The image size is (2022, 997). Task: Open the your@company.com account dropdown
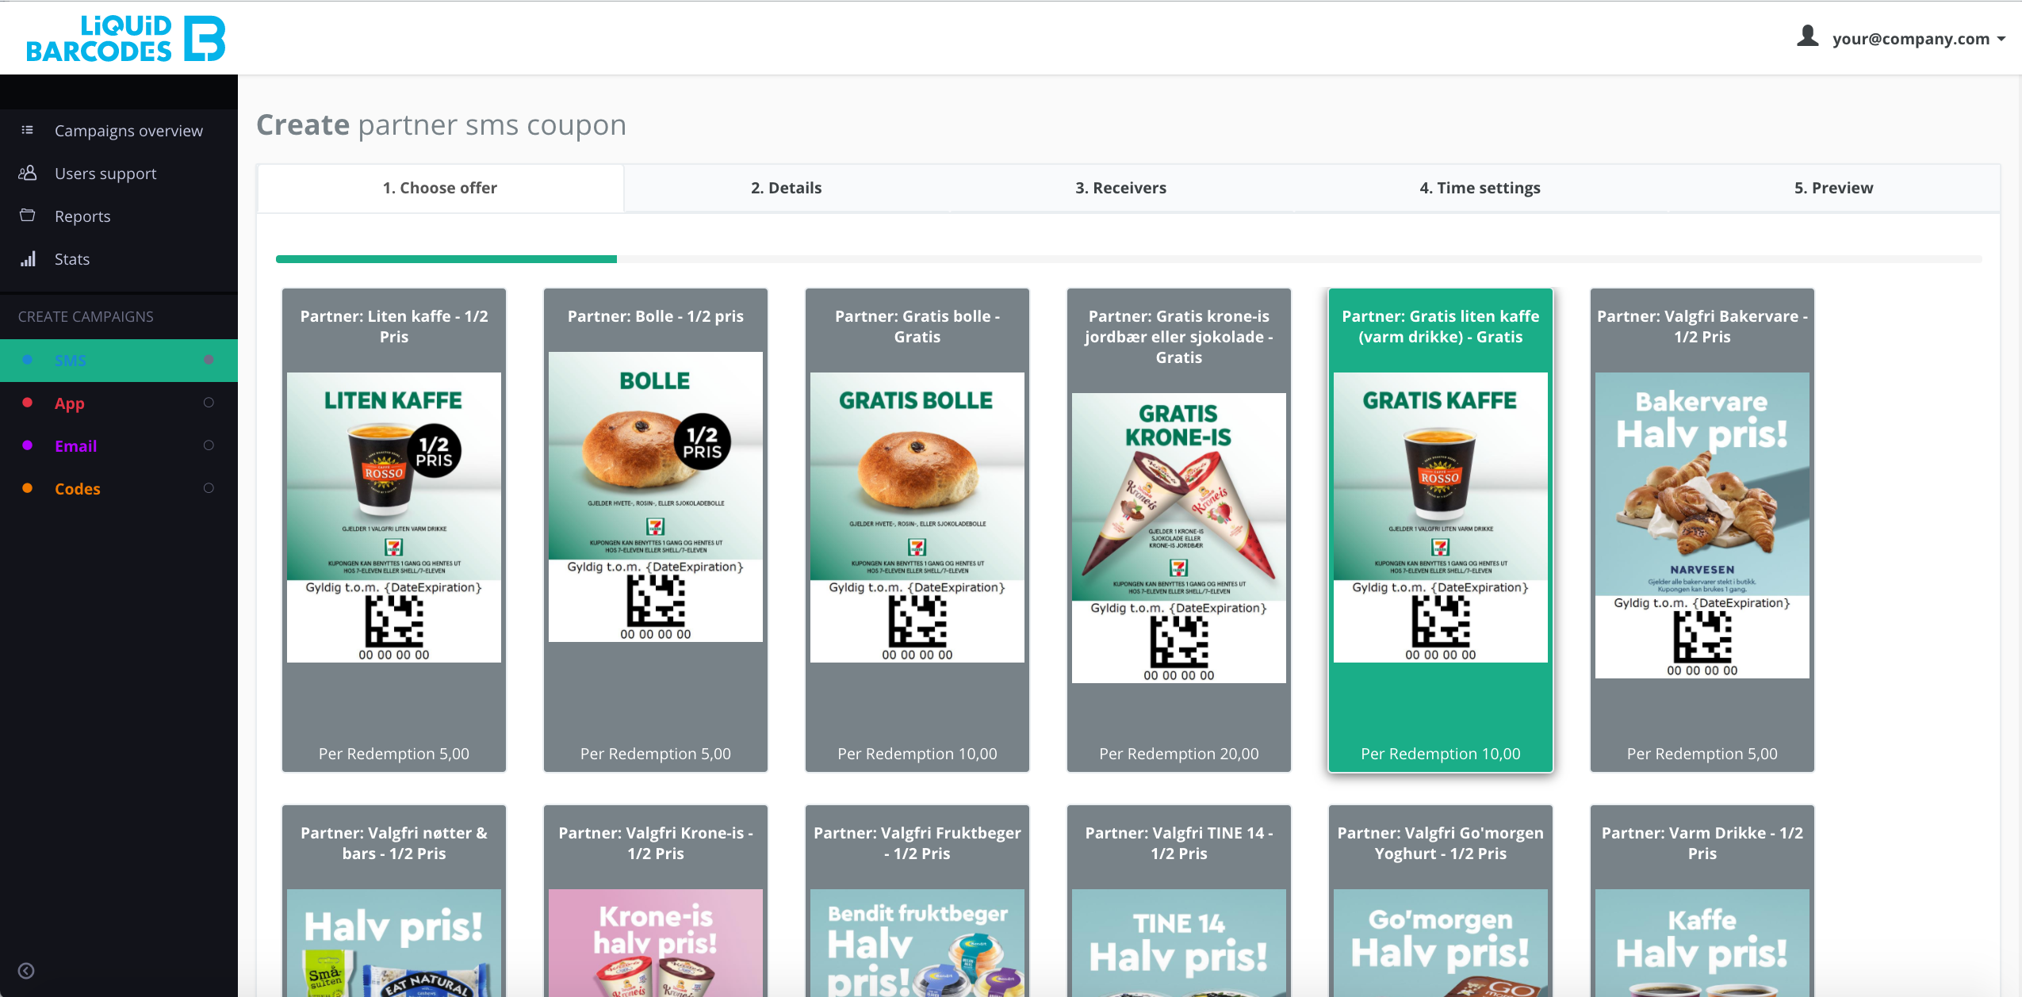1918,39
